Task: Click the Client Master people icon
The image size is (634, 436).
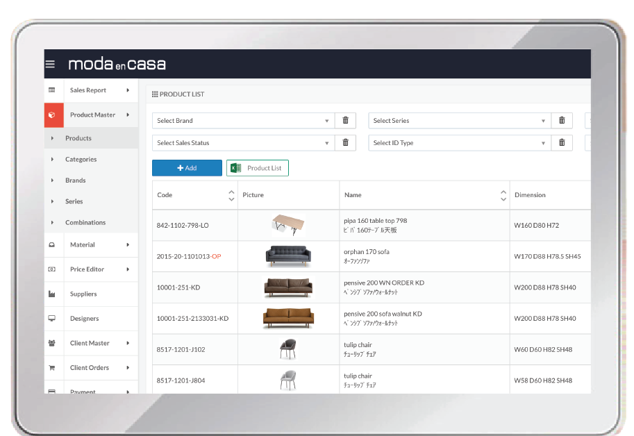Action: [52, 343]
